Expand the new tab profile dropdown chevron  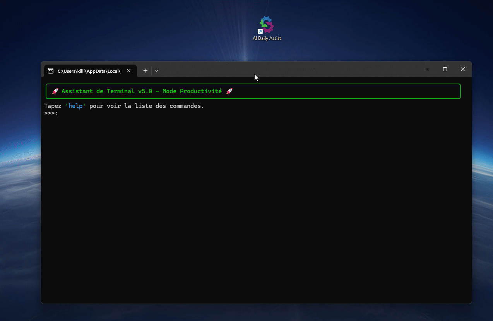pos(157,71)
